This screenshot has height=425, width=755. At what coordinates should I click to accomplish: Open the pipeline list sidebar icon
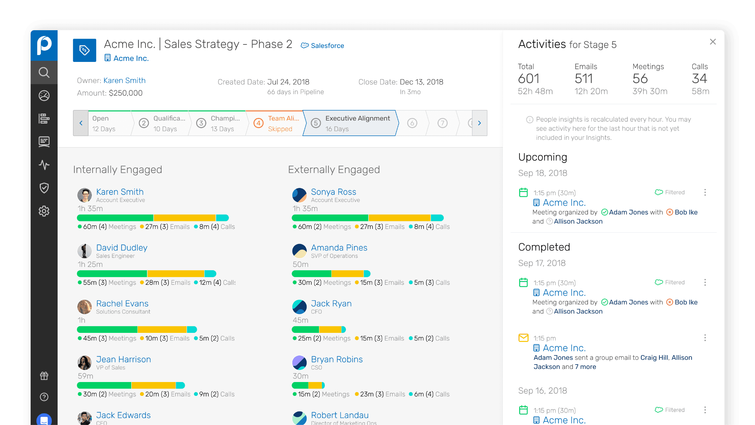tap(44, 119)
